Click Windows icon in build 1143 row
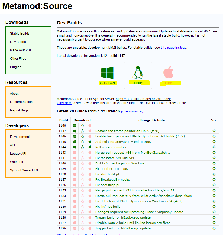Screen dimensions: 223x235 coord(74,153)
